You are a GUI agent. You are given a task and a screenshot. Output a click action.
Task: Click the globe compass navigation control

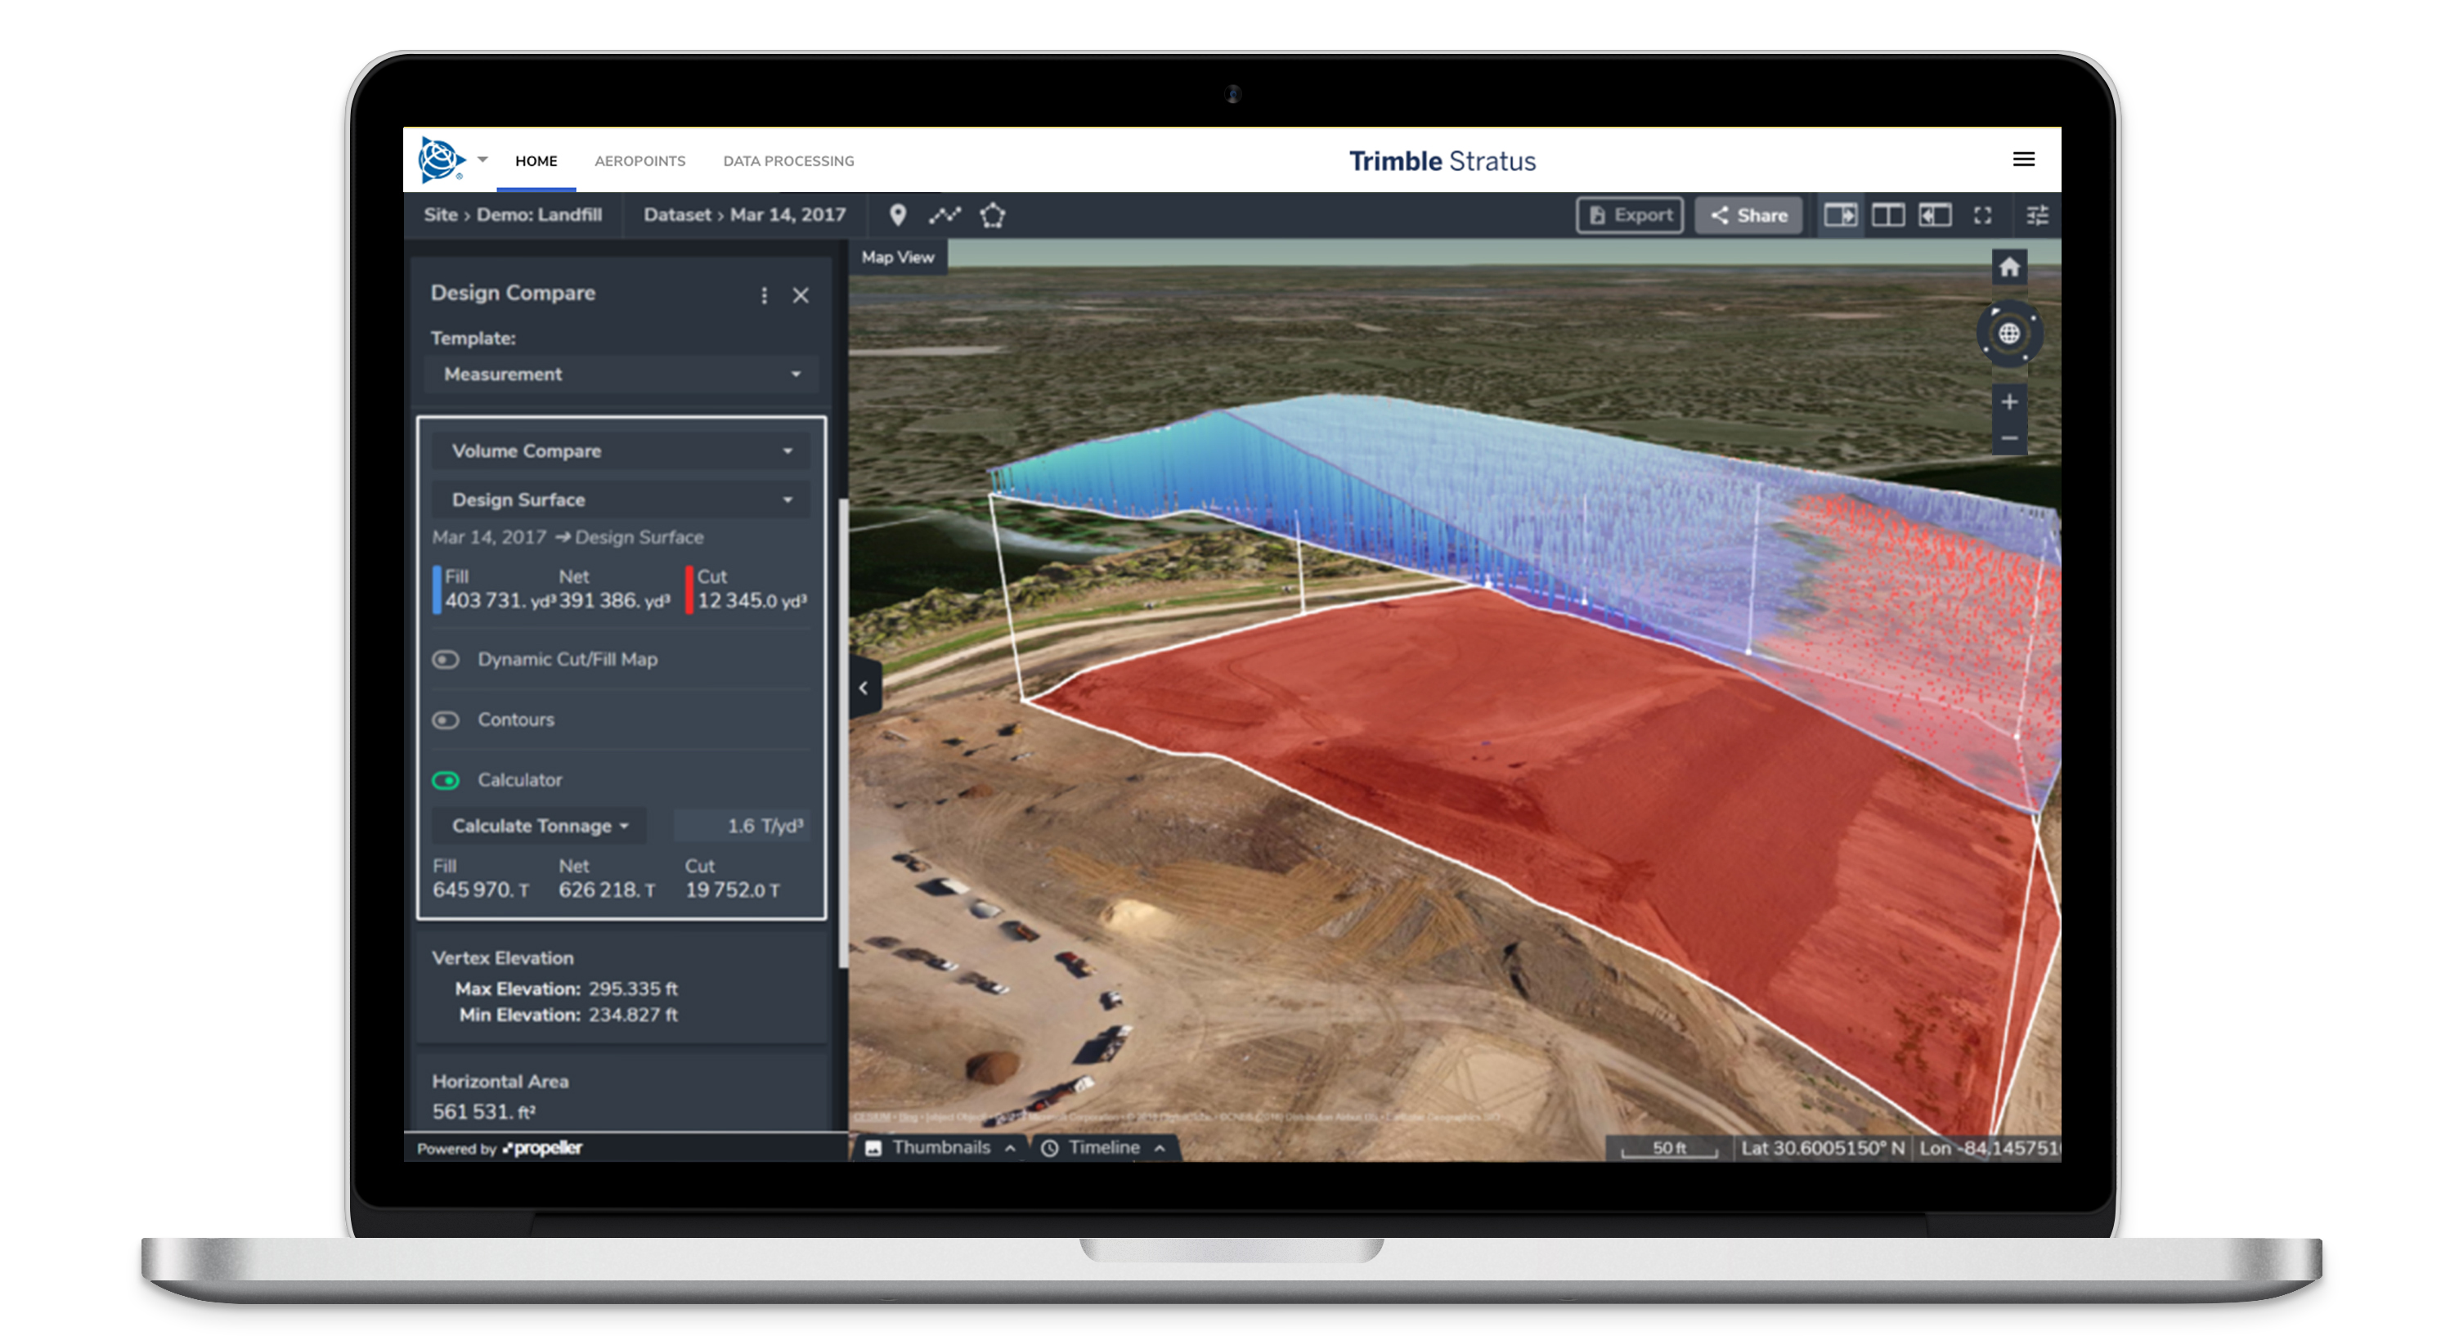tap(2008, 333)
